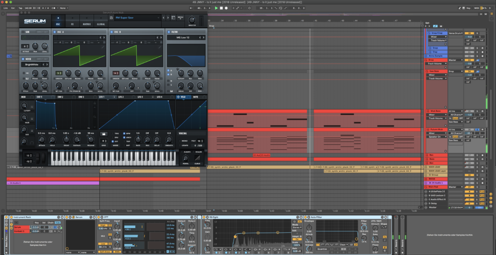Switch to Serum GLOBAL tab
The image size is (496, 255).
(x=101, y=21)
